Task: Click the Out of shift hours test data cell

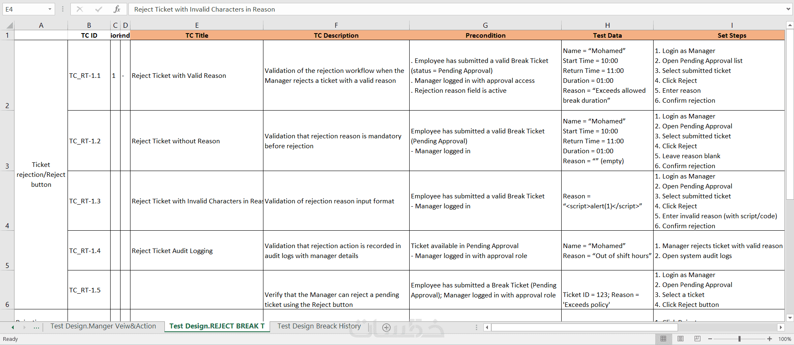Action: point(607,251)
